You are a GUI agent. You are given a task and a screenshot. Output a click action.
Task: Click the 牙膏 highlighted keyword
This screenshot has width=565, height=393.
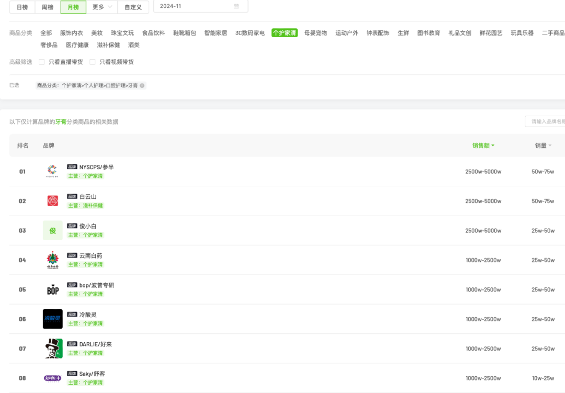point(61,122)
